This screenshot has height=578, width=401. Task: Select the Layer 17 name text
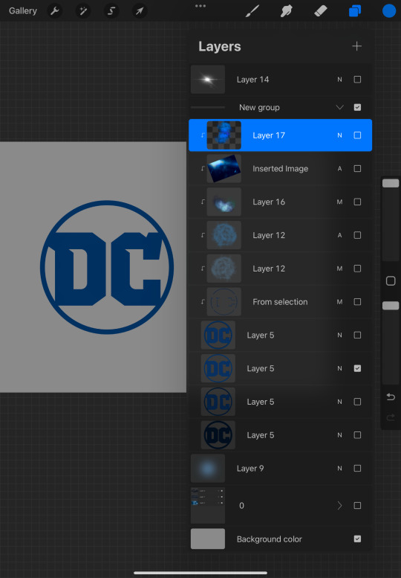click(x=269, y=135)
